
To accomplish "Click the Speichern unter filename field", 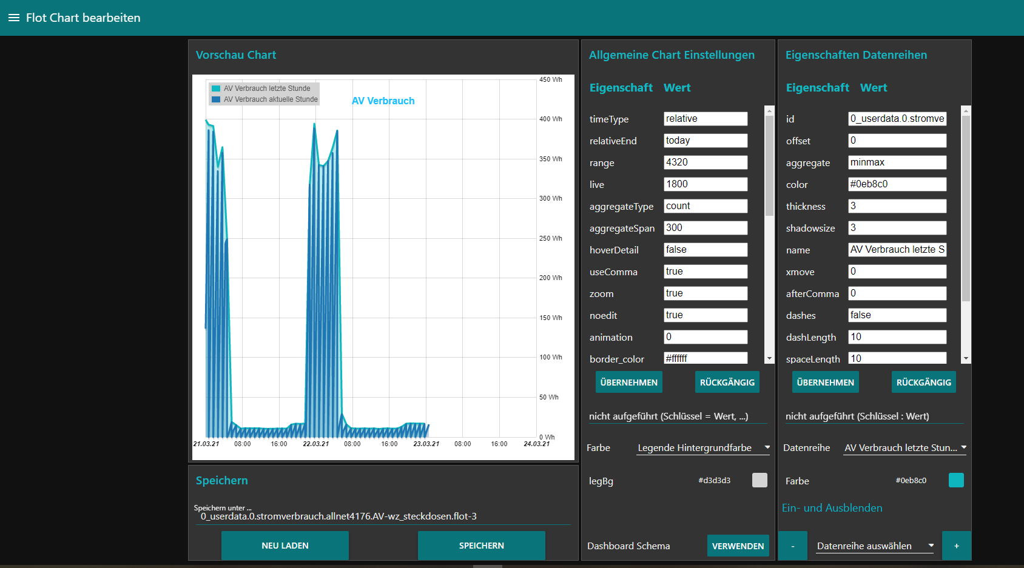I will pyautogui.click(x=383, y=516).
